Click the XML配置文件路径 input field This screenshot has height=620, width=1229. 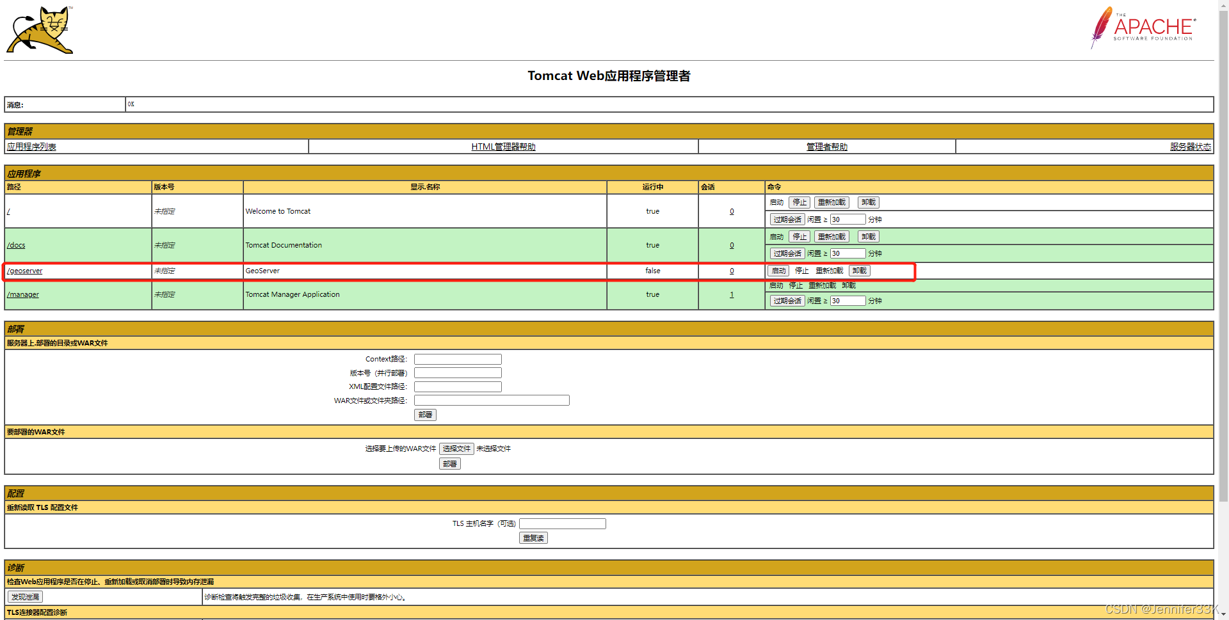coord(458,386)
